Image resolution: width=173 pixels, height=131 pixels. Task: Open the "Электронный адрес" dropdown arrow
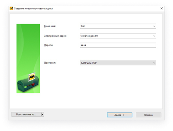pos(154,36)
